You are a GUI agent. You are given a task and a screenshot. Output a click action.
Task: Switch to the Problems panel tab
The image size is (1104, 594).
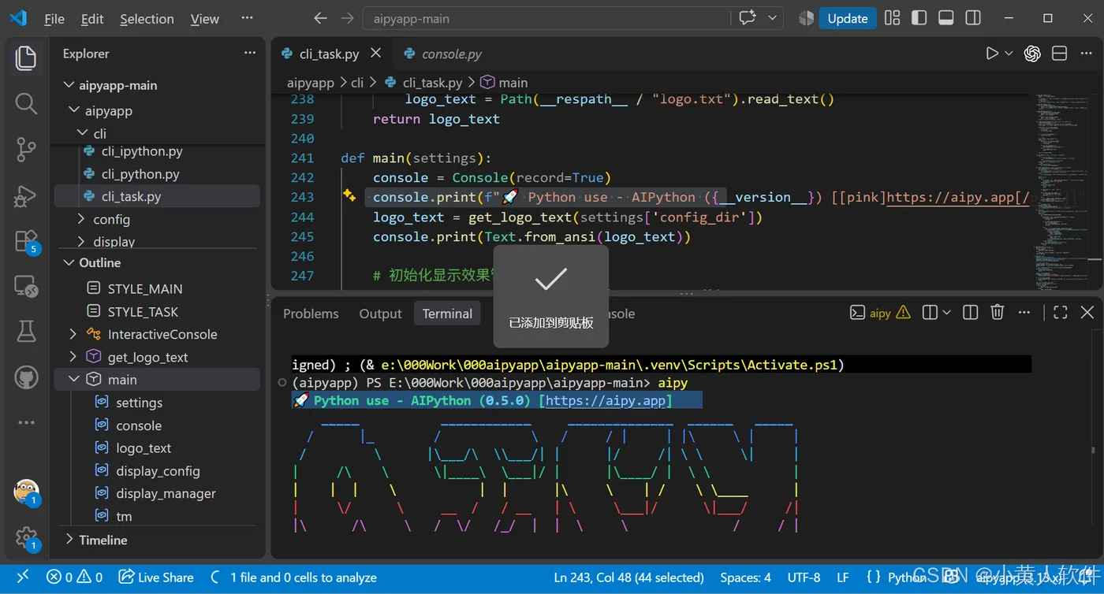[311, 314]
